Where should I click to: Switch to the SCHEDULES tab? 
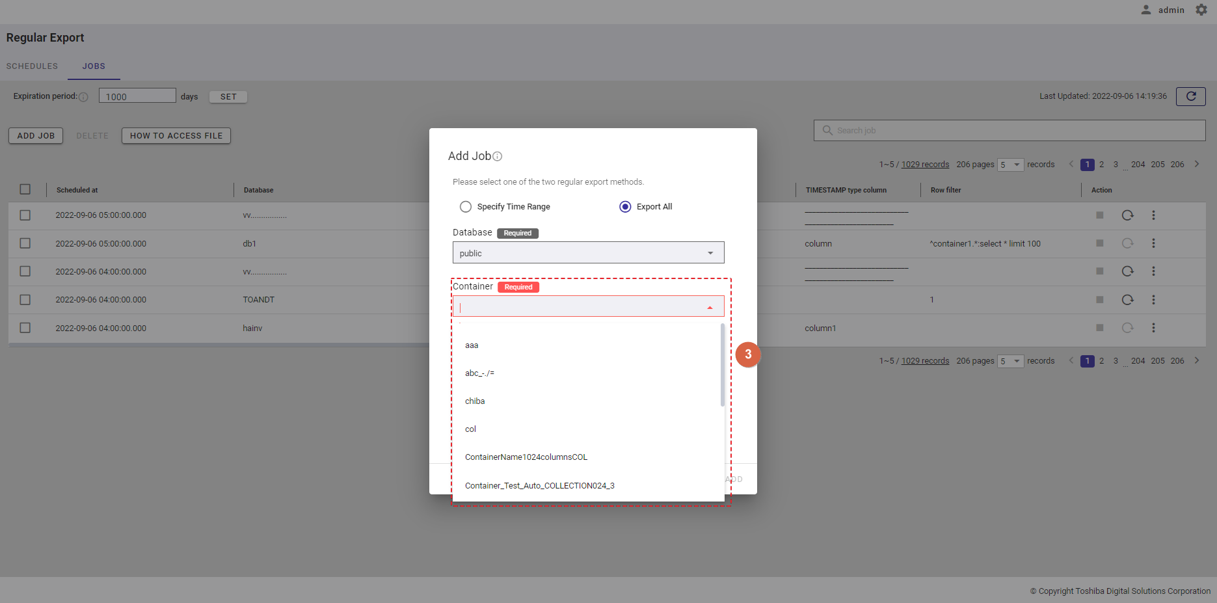click(32, 66)
